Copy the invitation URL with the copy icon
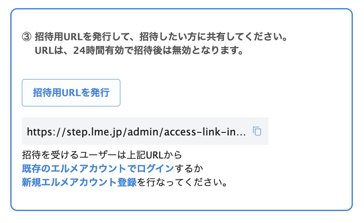364x223 pixels. 257,131
